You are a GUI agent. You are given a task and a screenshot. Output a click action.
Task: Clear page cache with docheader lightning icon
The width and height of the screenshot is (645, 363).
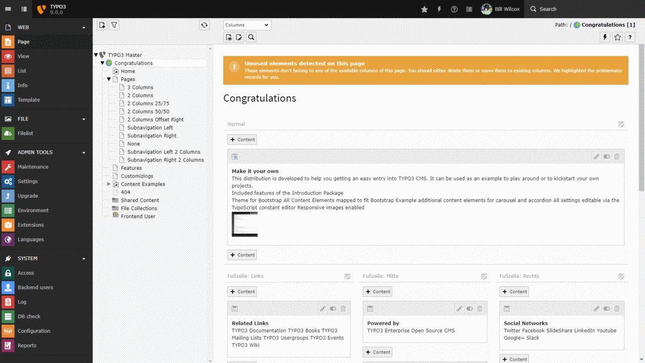pyautogui.click(x=605, y=38)
